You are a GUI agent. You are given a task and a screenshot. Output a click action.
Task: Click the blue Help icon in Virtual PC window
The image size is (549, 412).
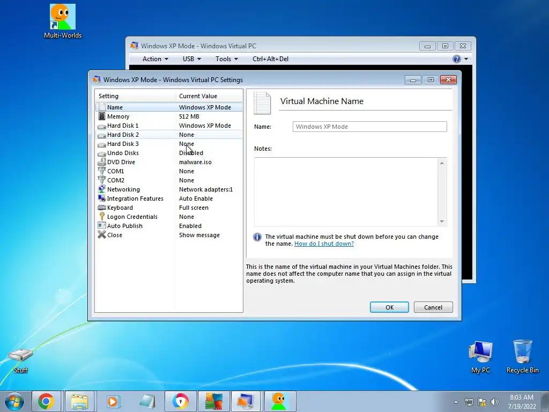[457, 59]
